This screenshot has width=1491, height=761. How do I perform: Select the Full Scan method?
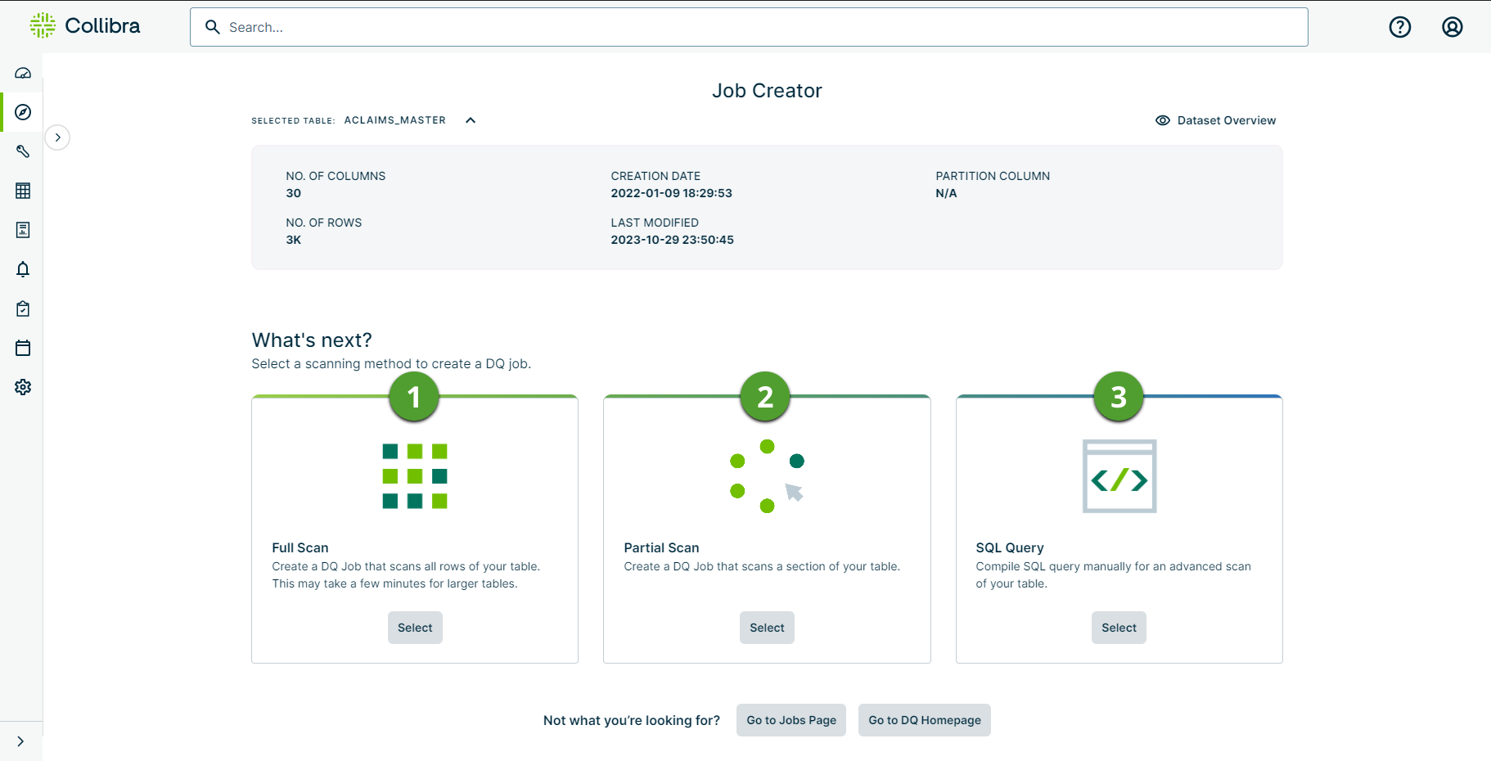point(415,628)
